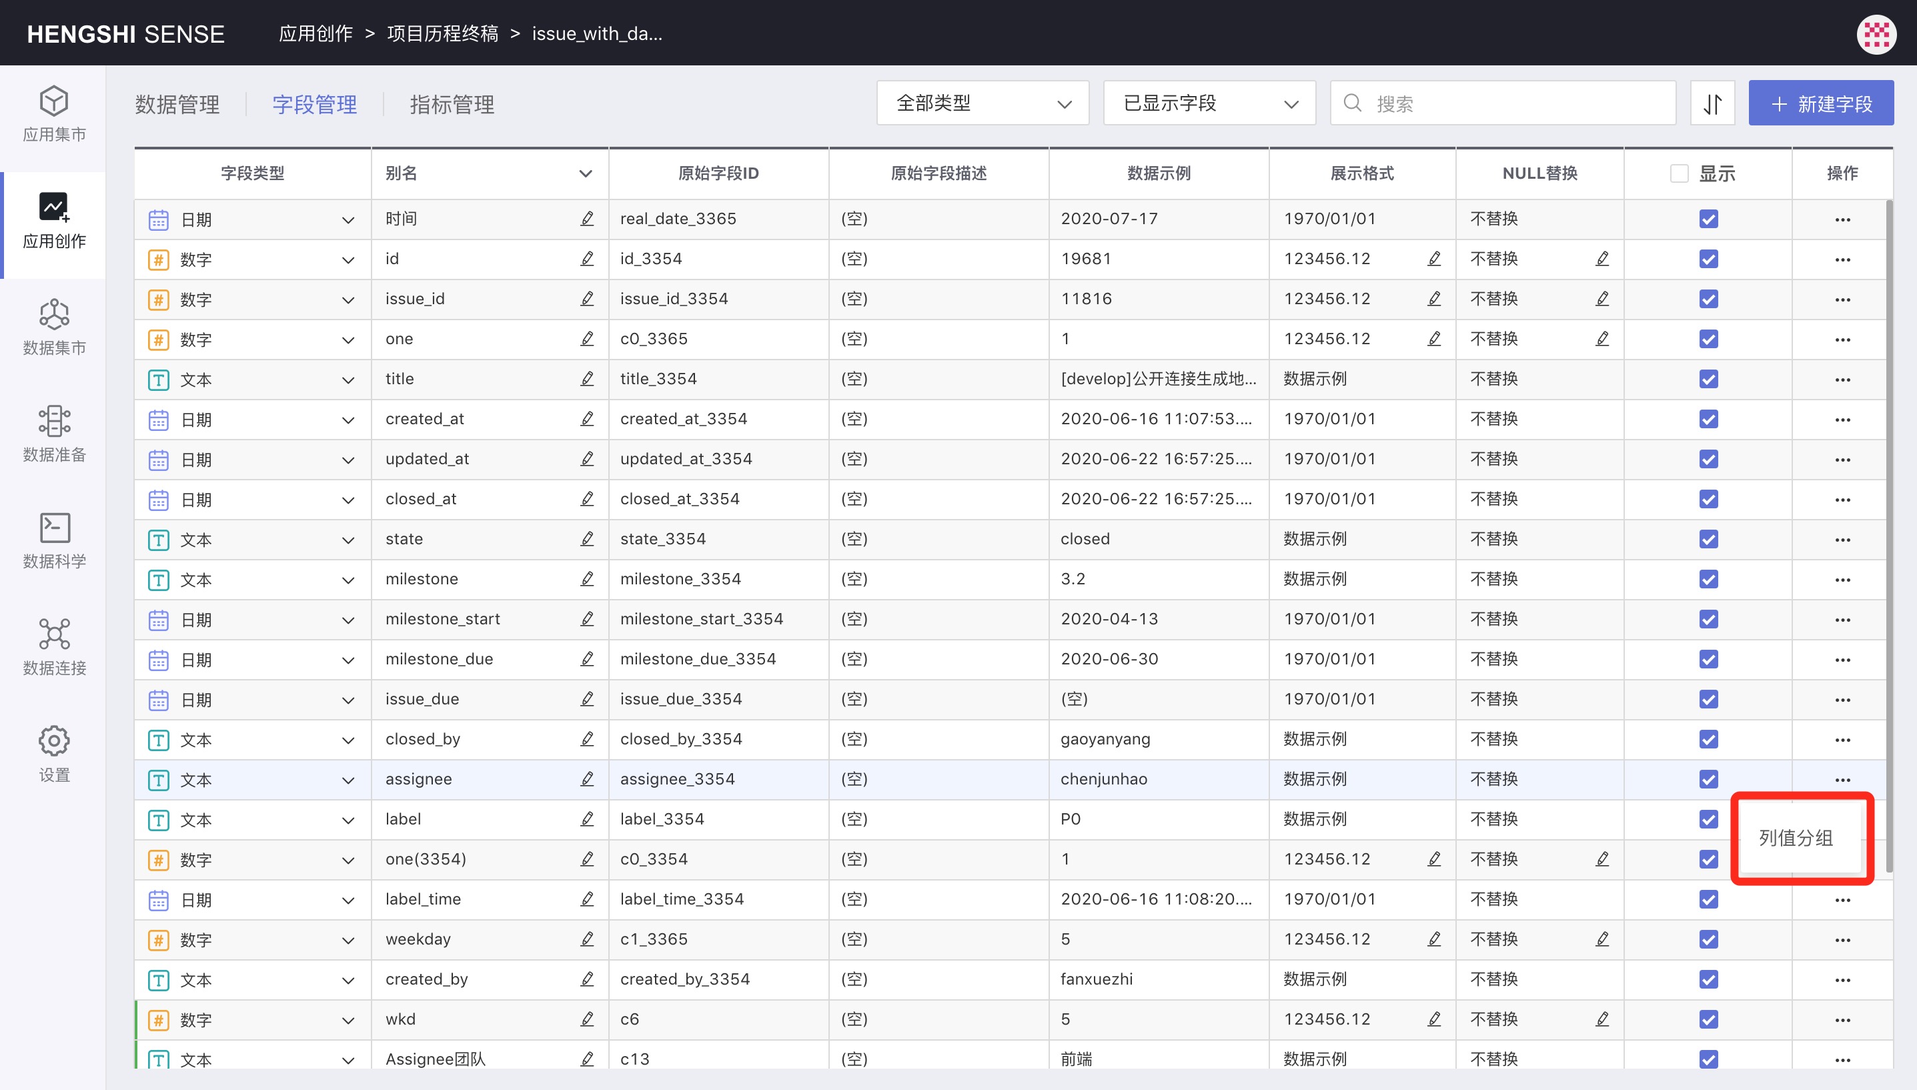The width and height of the screenshot is (1917, 1090).
Task: Uncheck display checkbox for milestone row
Action: point(1708,579)
